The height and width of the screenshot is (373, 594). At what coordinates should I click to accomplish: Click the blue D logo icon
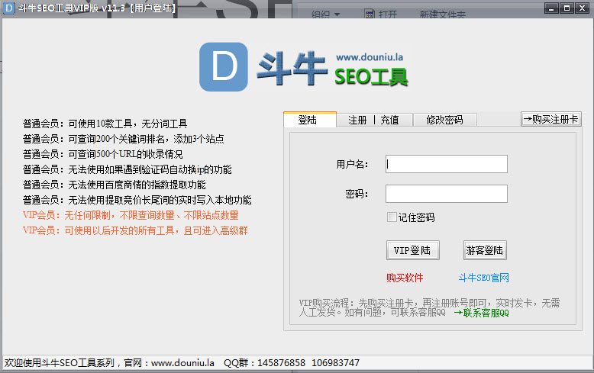pos(224,66)
